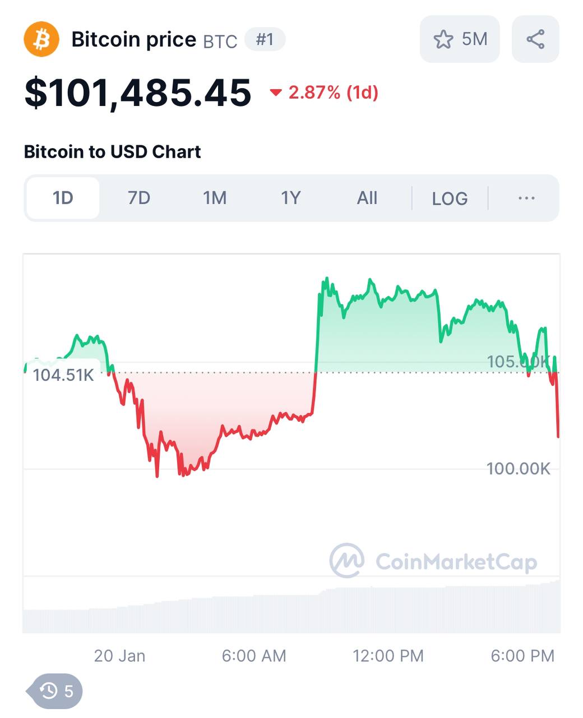Click the 12:00 PM time axis label
Viewport: 583px width, 718px height.
[x=388, y=656]
